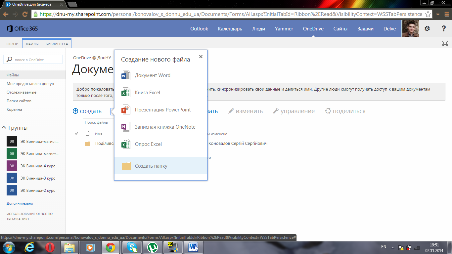Open the green ЭК Винница-магист group tile
This screenshot has width=452, height=254.
[x=12, y=153]
